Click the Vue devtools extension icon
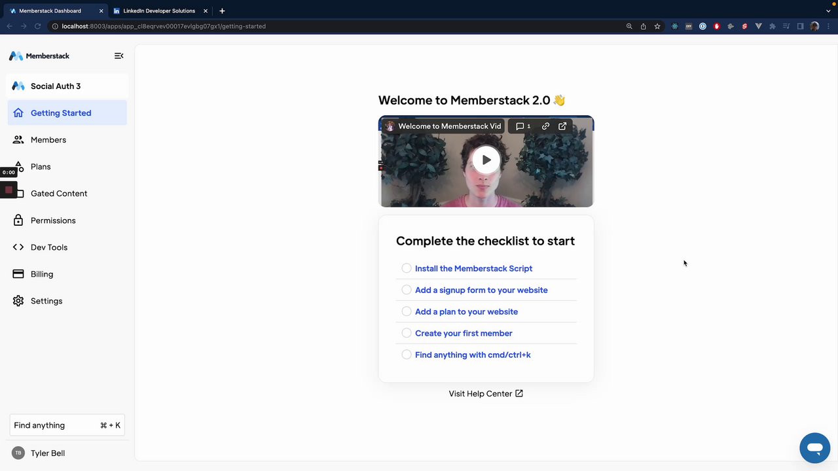Viewport: 838px width, 471px height. (x=758, y=26)
